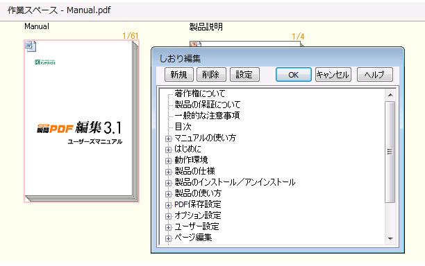
Task: Click the 1/61 page counter
Action: pyautogui.click(x=130, y=36)
